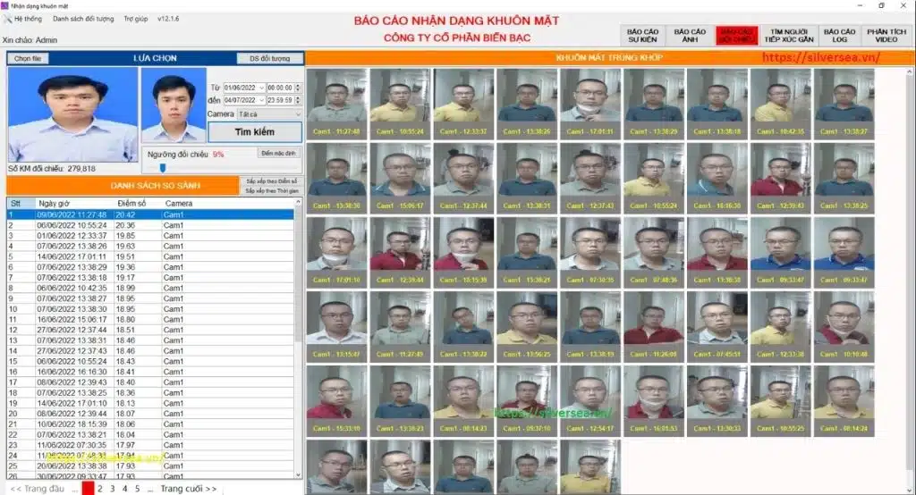Click the start time 00:00:00 spinner

298,88
